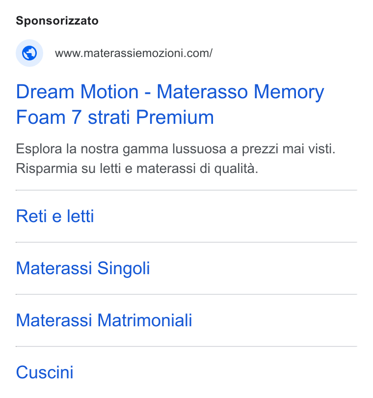The height and width of the screenshot is (398, 373).
Task: Click "Foam 7 strati Premium" title line
Action: click(115, 117)
